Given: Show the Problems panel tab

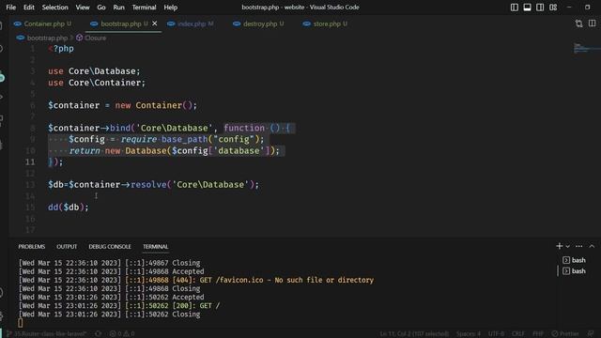Looking at the screenshot, I should (32, 247).
